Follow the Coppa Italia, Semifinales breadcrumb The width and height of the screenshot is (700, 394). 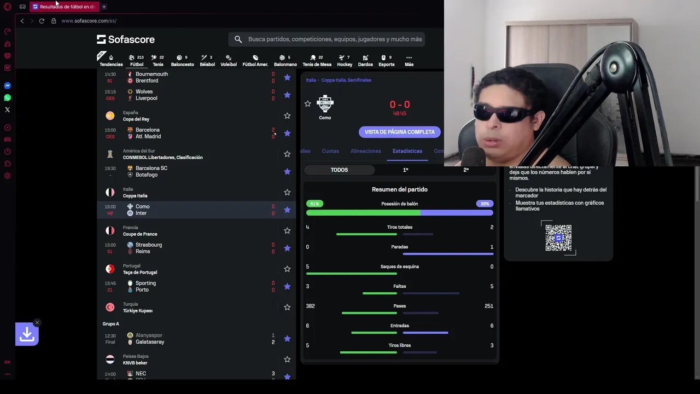point(346,80)
